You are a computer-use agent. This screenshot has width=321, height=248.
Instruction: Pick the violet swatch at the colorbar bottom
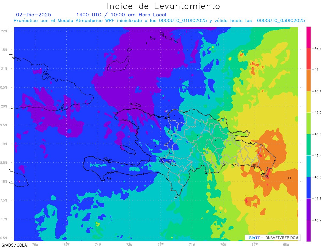click(308, 231)
